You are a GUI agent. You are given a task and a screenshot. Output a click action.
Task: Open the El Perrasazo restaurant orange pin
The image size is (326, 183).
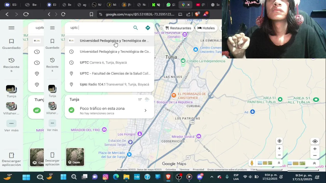click(x=173, y=95)
